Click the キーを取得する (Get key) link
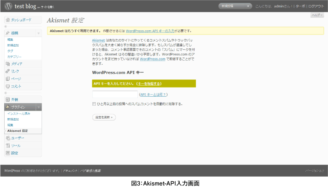Image resolution: width=328 pixels, height=188 pixels. pos(149,84)
